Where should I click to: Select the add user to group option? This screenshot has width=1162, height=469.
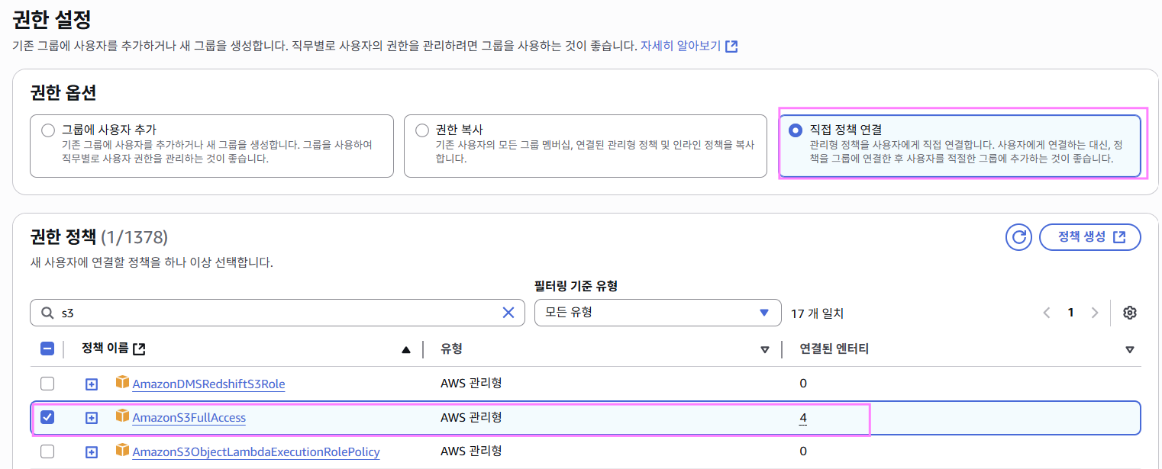tap(48, 130)
